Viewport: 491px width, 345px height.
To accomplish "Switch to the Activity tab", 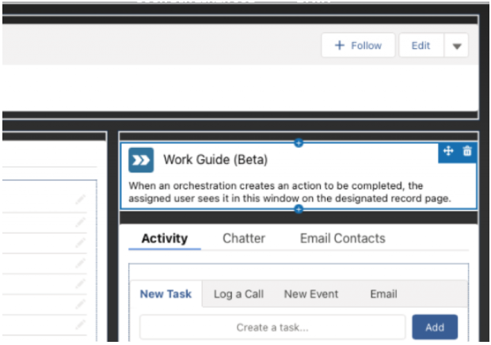I will tap(165, 238).
